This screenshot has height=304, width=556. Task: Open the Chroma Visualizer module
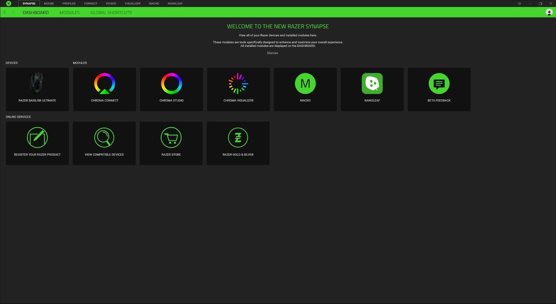[238, 89]
